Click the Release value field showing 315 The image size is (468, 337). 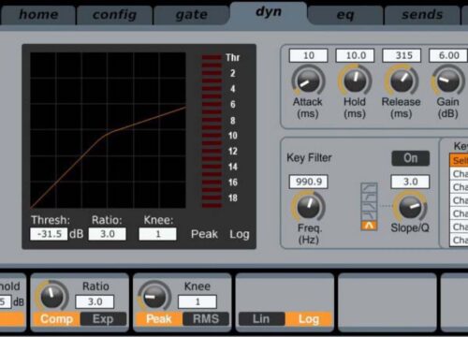pos(402,55)
